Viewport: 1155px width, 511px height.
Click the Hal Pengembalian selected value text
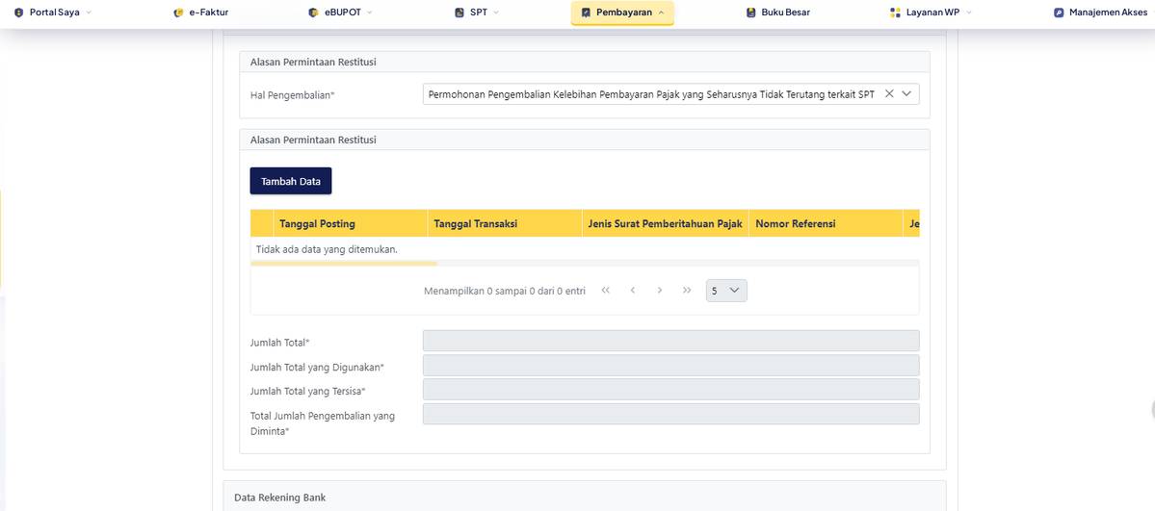click(x=651, y=94)
